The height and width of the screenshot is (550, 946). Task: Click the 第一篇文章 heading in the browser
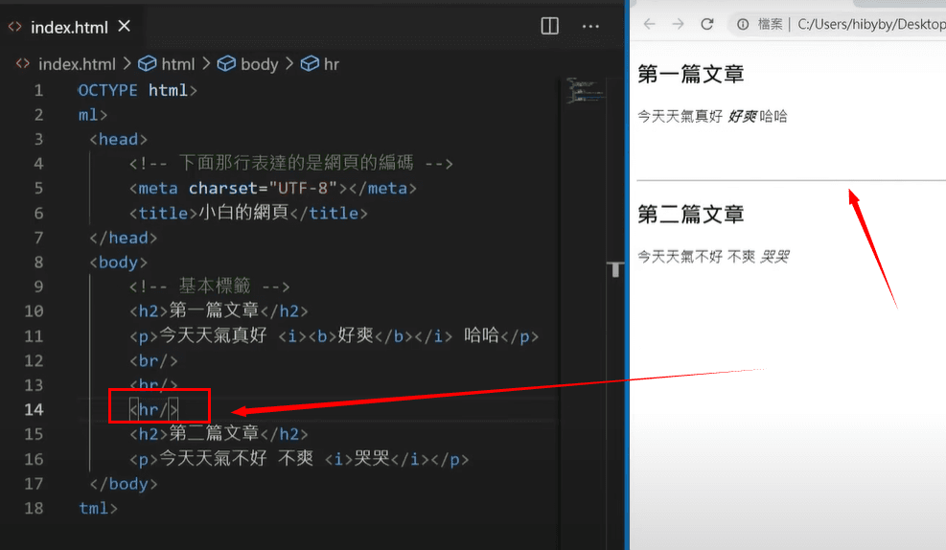coord(690,74)
